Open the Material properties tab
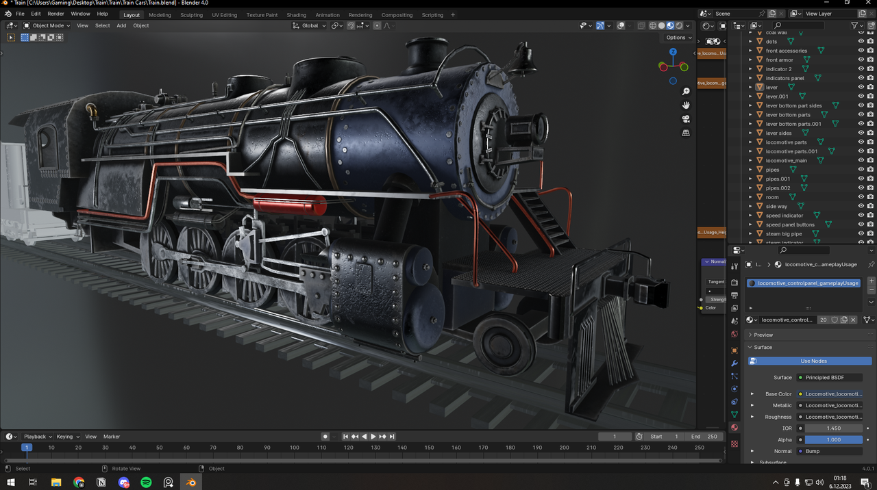Viewport: 877px width, 490px height. coord(734,428)
